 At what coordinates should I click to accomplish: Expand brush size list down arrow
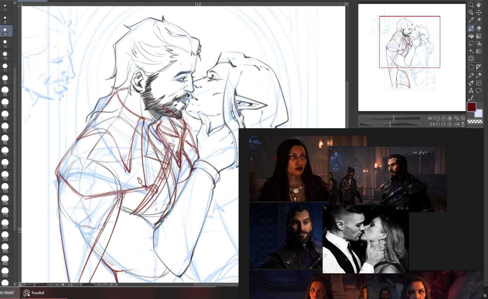pos(15,284)
